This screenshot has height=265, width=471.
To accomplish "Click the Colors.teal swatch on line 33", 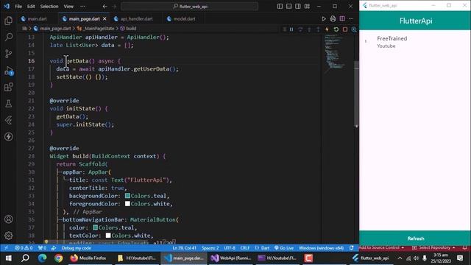I will point(127,196).
